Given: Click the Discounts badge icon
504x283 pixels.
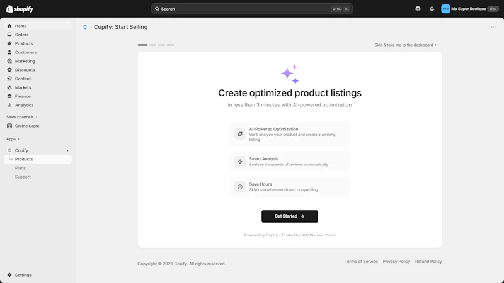Looking at the screenshot, I should pyautogui.click(x=9, y=70).
